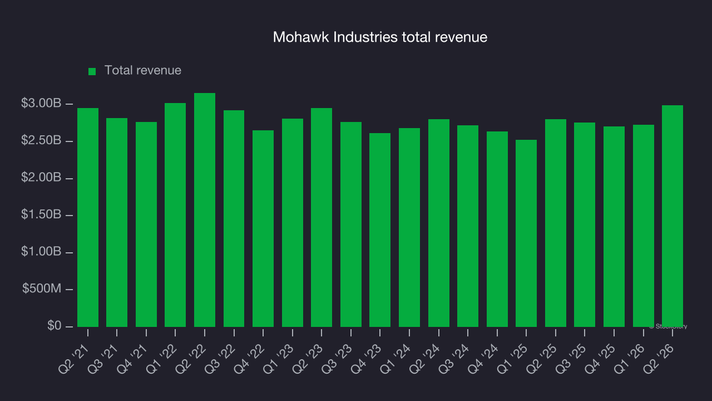Click the Q3 '21 revenue bar
Screen dimensions: 712x401
[x=117, y=222]
